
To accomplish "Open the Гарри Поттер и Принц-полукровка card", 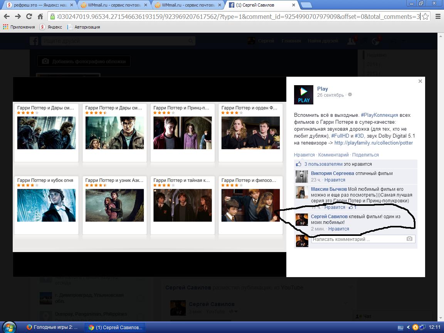I will (x=183, y=133).
